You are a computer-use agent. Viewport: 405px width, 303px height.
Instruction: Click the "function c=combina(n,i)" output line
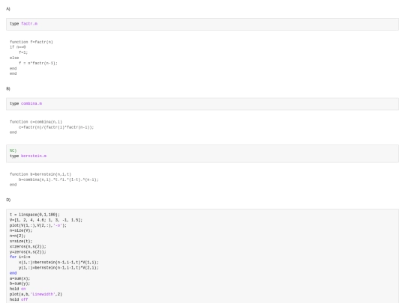click(x=36, y=122)
